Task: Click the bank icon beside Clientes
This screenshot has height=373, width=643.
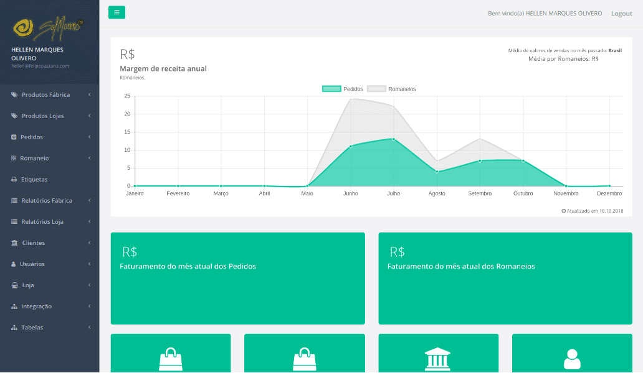Action: [14, 243]
